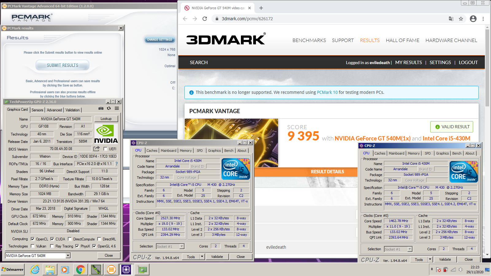Viewport: 491px width, 276px height.
Task: Toggle the CUDA checkbox
Action: point(52,239)
